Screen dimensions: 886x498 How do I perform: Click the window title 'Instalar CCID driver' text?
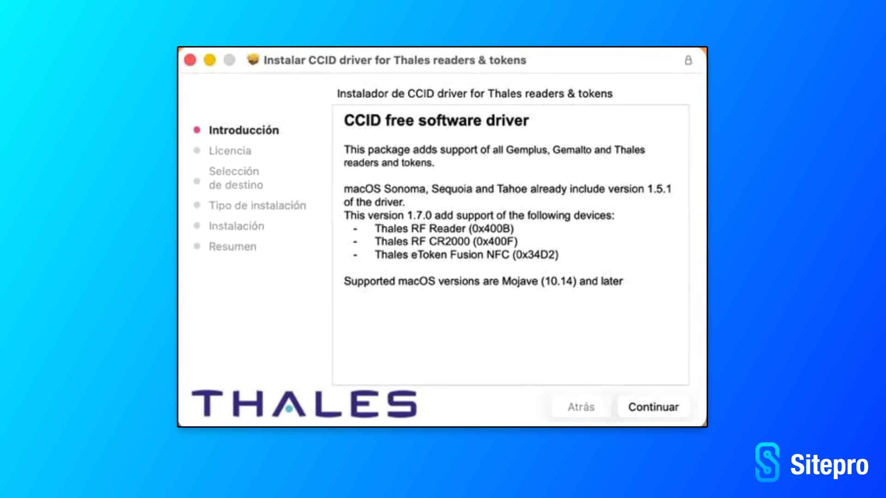click(395, 60)
